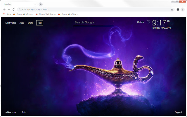
Task: Click the magnifier icon in address bar
Action: click(20, 9)
